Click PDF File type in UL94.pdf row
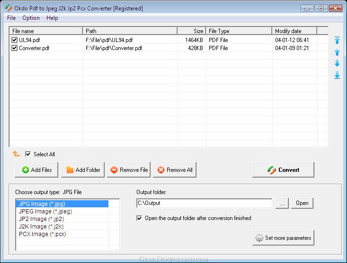Viewport: 347px width, 263px height. click(218, 40)
